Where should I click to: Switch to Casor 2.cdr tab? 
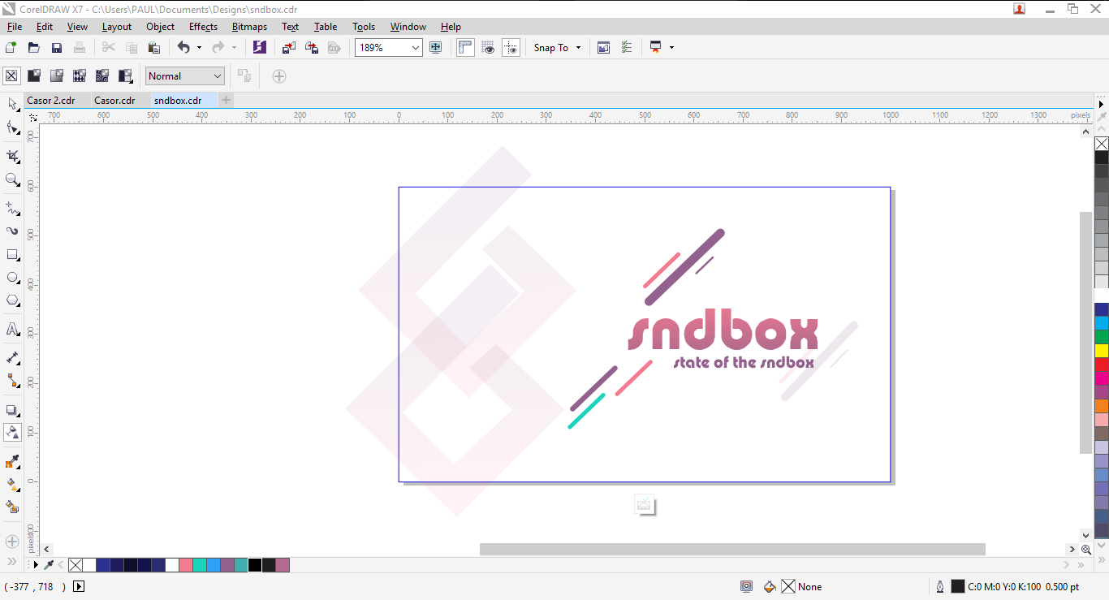click(50, 101)
